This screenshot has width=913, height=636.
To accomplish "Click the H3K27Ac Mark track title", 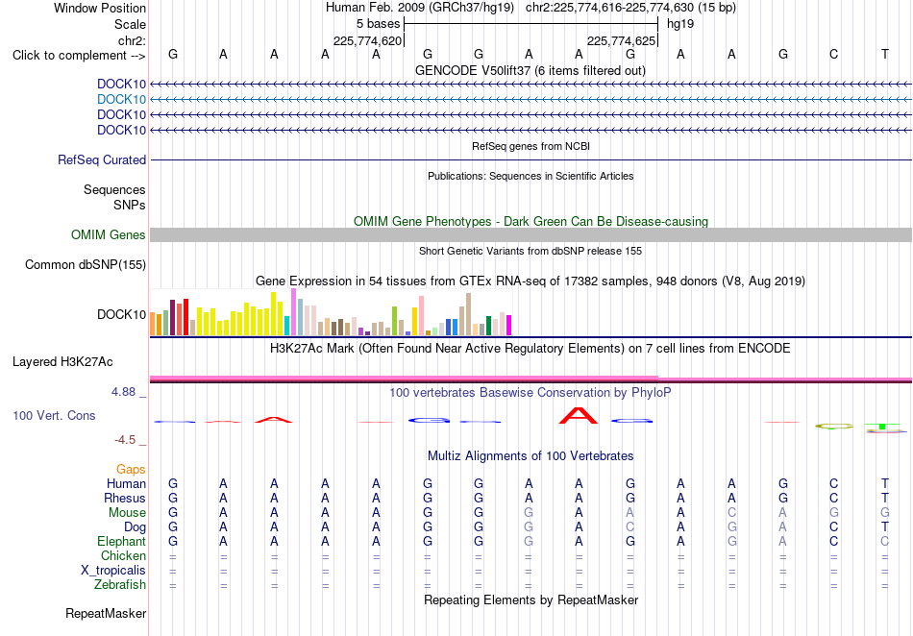I will point(531,349).
